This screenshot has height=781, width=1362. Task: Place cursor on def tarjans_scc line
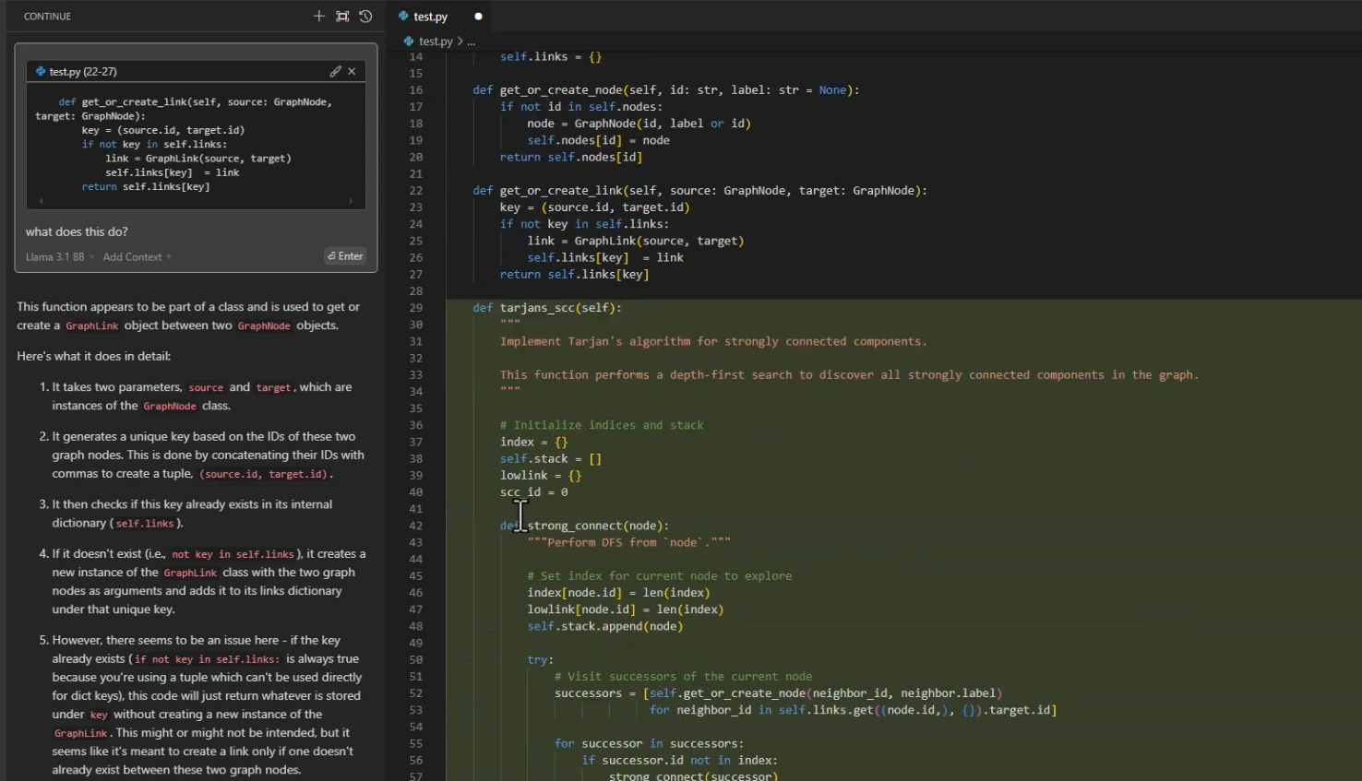[x=547, y=308]
